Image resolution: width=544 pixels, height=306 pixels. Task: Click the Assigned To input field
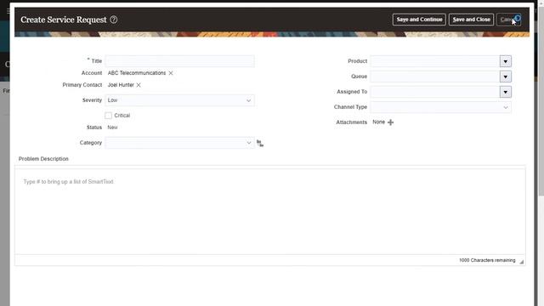click(434, 92)
